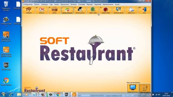Screen dimensions: 173x97
Task: Open the Edicion menu
Action: pos(37,4)
